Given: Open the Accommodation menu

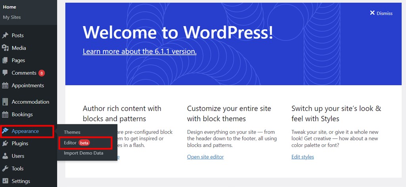Looking at the screenshot, I should point(30,102).
